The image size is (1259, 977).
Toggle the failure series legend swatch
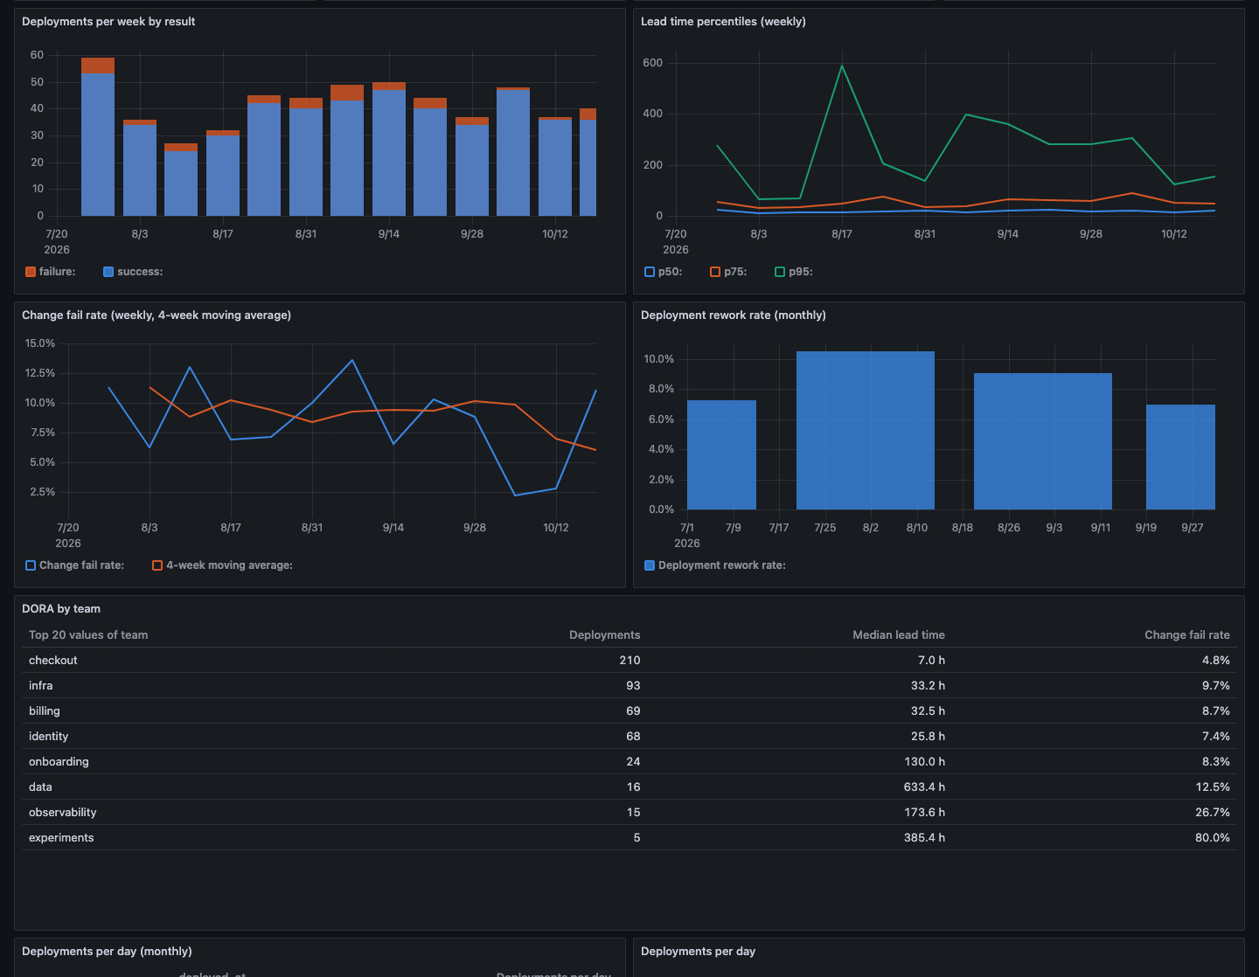31,272
